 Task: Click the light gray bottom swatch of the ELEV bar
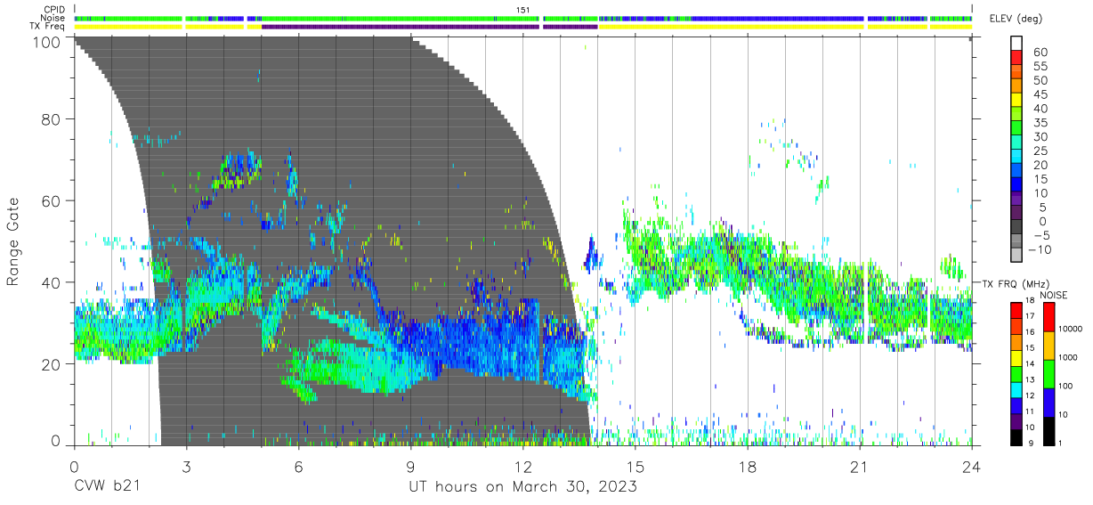pos(1017,255)
